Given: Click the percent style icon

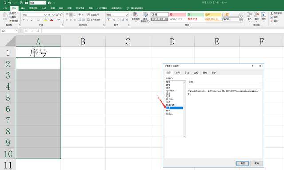Looking at the screenshot, I should point(114,20).
